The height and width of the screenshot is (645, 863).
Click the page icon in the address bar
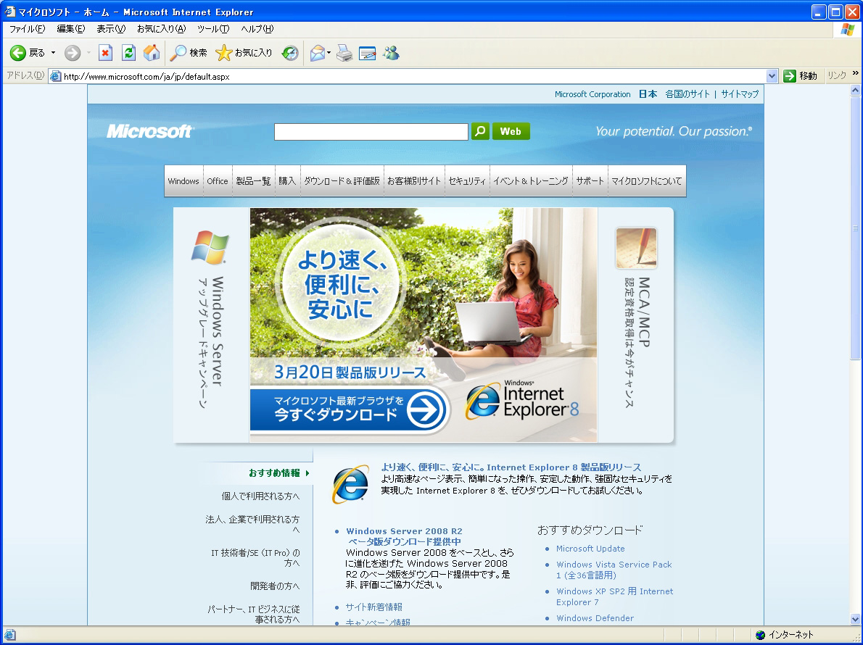pyautogui.click(x=55, y=76)
